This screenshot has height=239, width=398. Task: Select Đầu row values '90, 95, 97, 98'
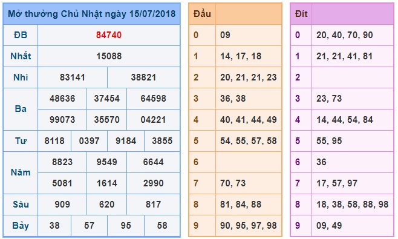(248, 226)
